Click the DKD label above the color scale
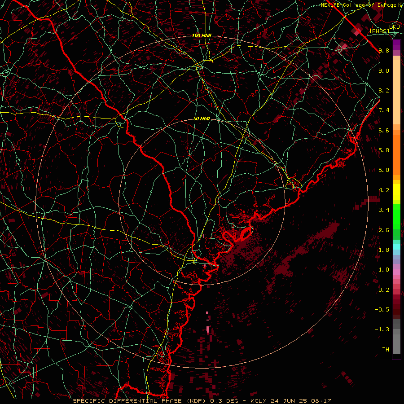This screenshot has height=404, width=404. [x=395, y=27]
